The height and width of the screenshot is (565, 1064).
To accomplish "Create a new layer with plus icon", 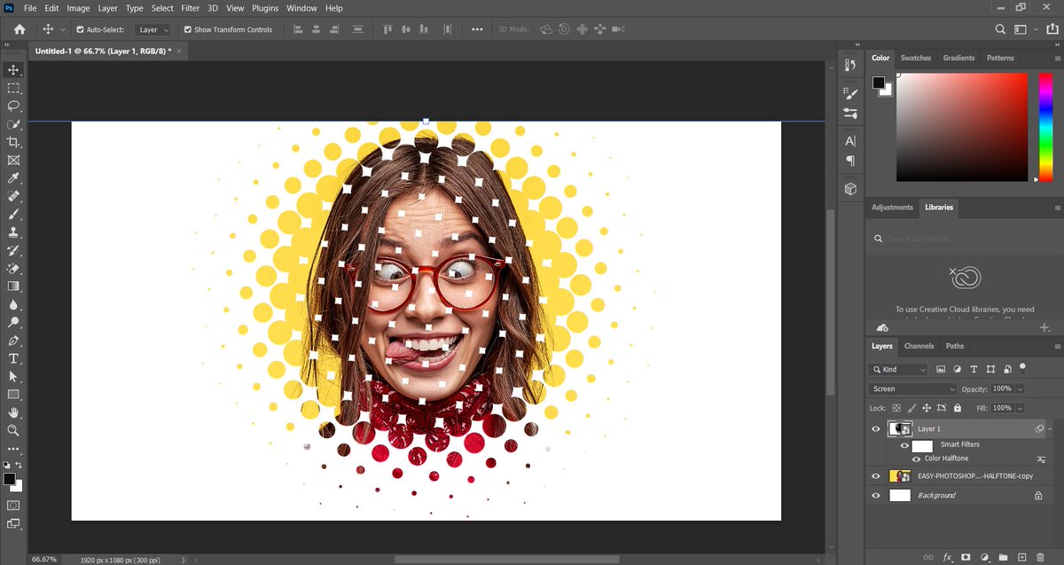I will coord(1021,557).
